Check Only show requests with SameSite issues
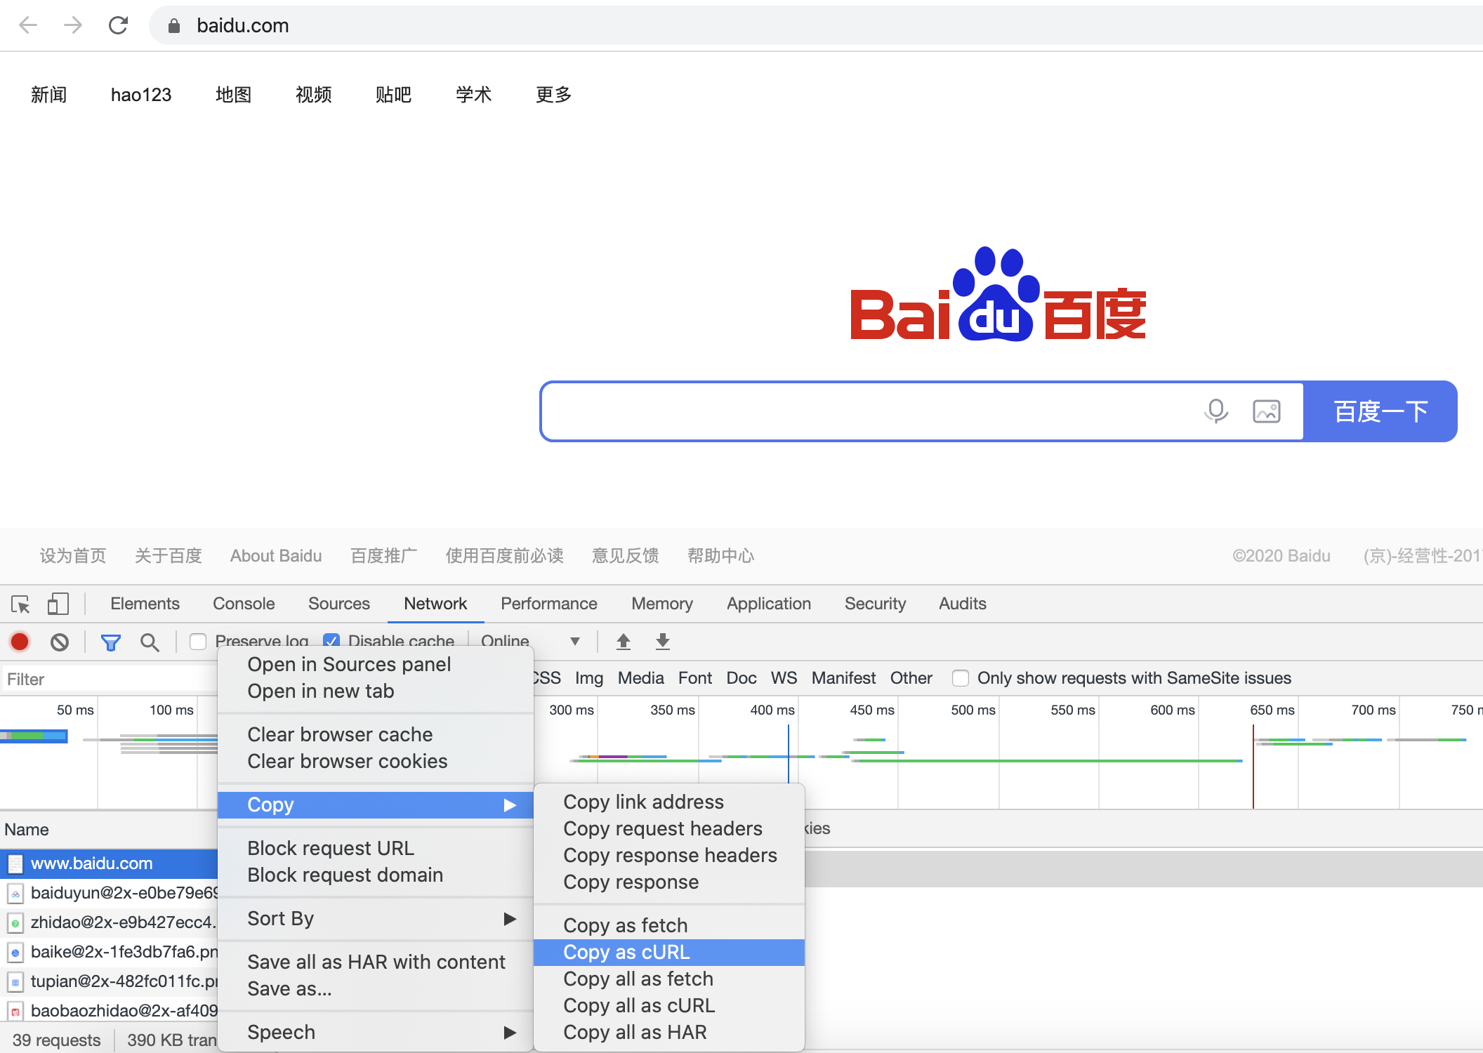The height and width of the screenshot is (1053, 1483). (961, 678)
